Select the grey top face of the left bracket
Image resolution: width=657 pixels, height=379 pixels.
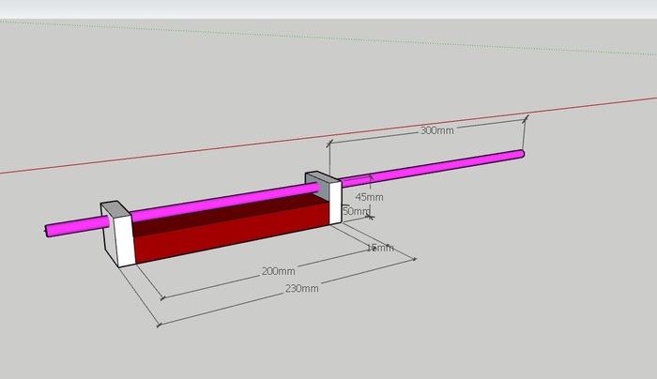pos(115,209)
